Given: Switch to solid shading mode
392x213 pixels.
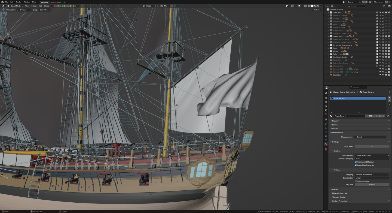Looking at the screenshot, I should tap(312, 6).
